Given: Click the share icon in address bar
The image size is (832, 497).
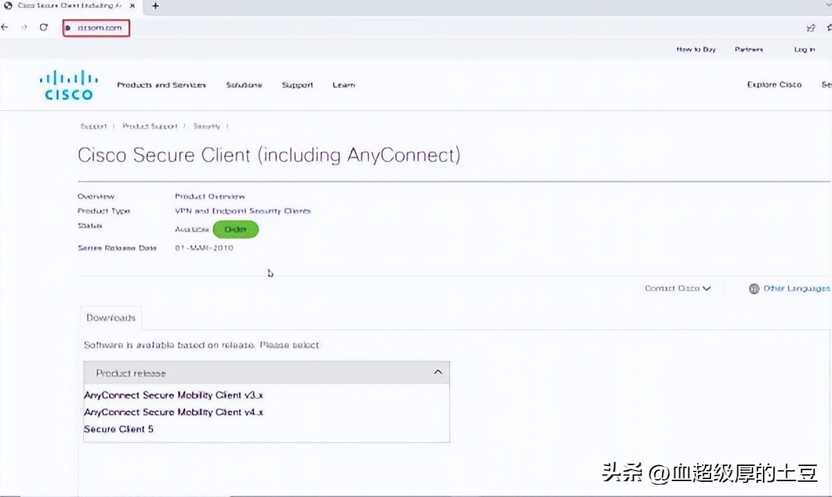Looking at the screenshot, I should [x=811, y=28].
